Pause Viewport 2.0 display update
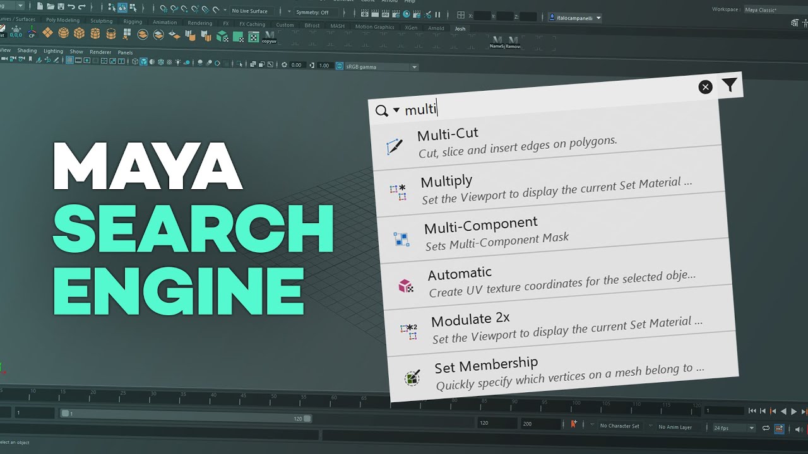This screenshot has height=454, width=808. [x=437, y=14]
